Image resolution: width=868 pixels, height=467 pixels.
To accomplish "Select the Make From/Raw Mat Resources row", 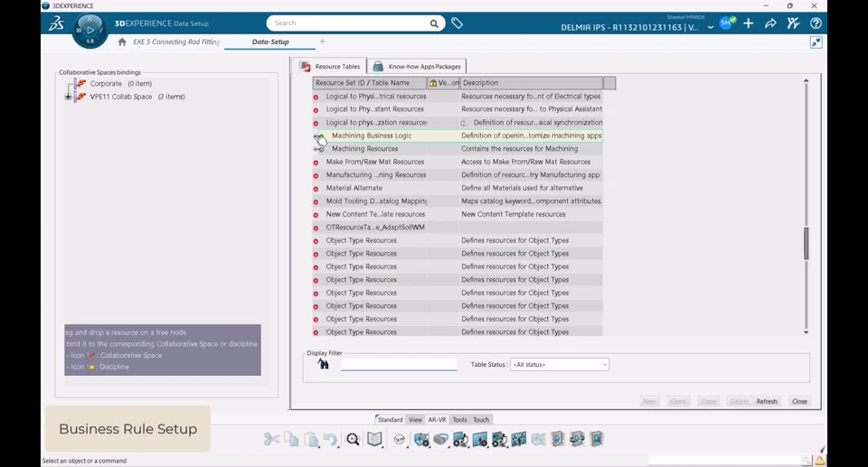I will pos(458,162).
